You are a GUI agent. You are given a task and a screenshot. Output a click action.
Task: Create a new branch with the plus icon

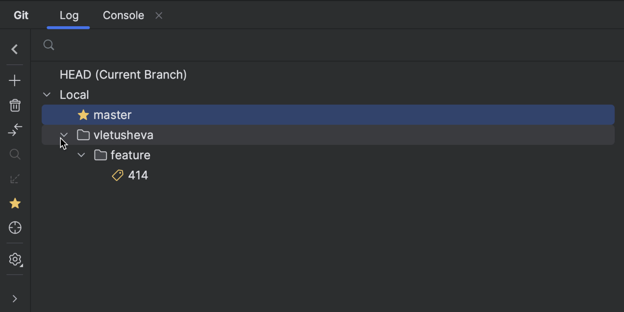tap(15, 80)
